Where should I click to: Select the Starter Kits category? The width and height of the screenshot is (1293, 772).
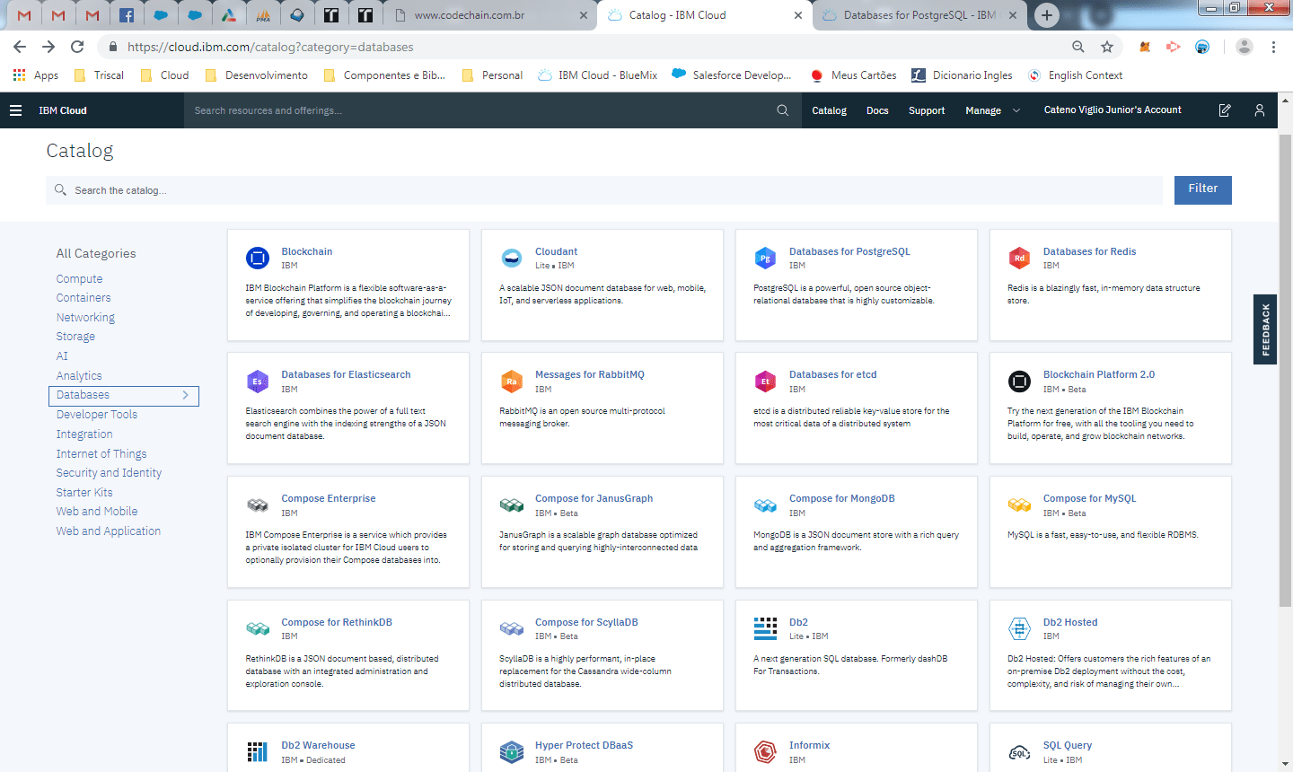(84, 493)
